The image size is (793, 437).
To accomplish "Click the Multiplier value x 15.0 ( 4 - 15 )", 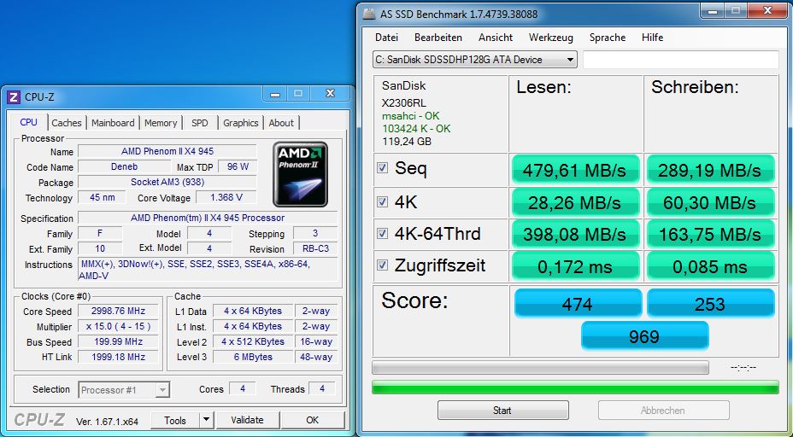I will [x=118, y=326].
